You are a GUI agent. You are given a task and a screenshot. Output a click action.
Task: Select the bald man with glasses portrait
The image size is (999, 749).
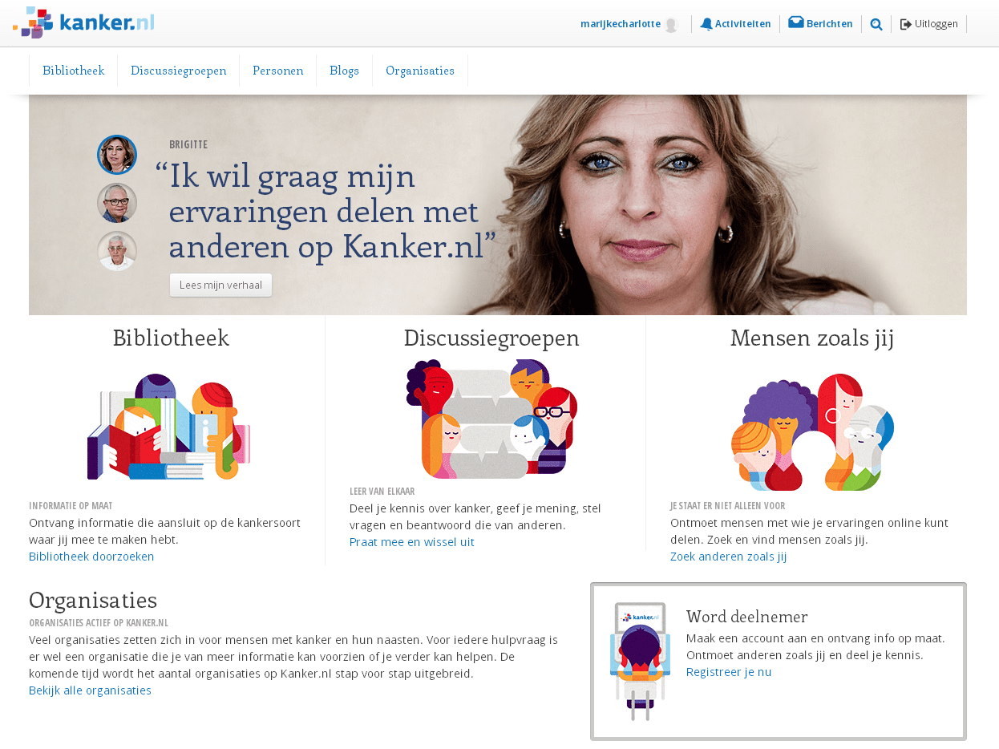pyautogui.click(x=117, y=203)
